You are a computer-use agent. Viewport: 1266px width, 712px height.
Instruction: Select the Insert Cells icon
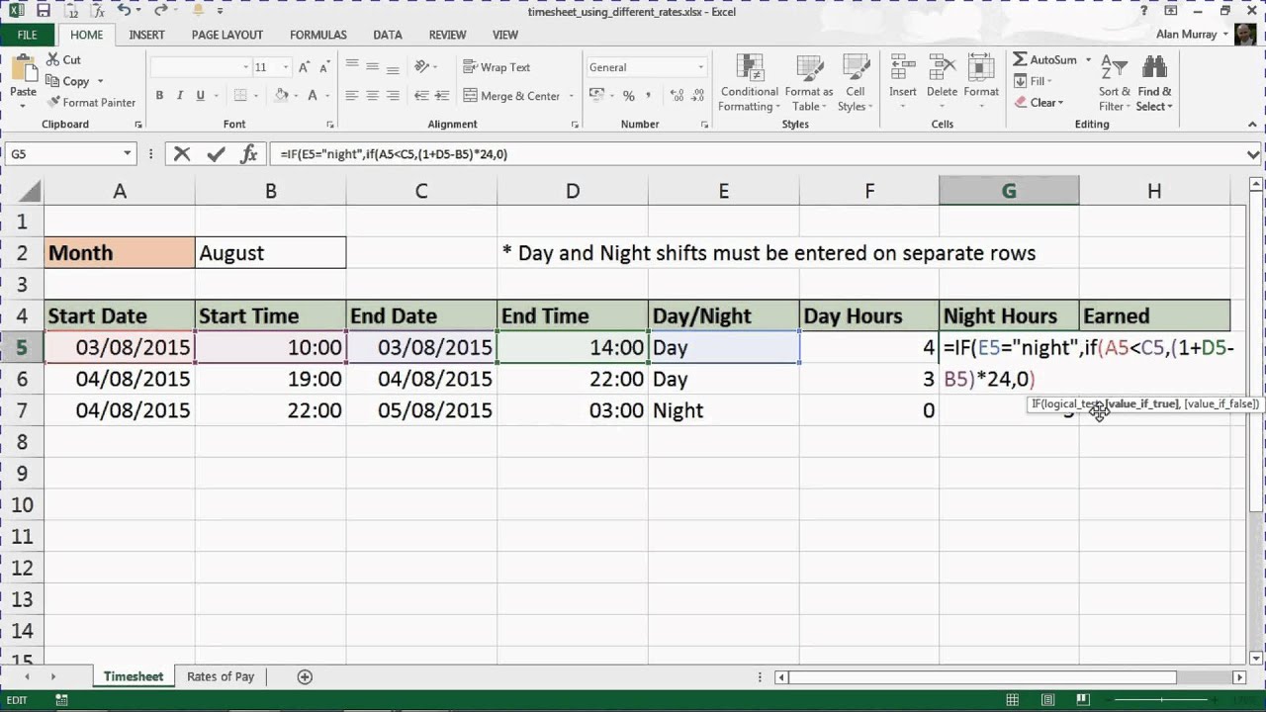pyautogui.click(x=902, y=79)
